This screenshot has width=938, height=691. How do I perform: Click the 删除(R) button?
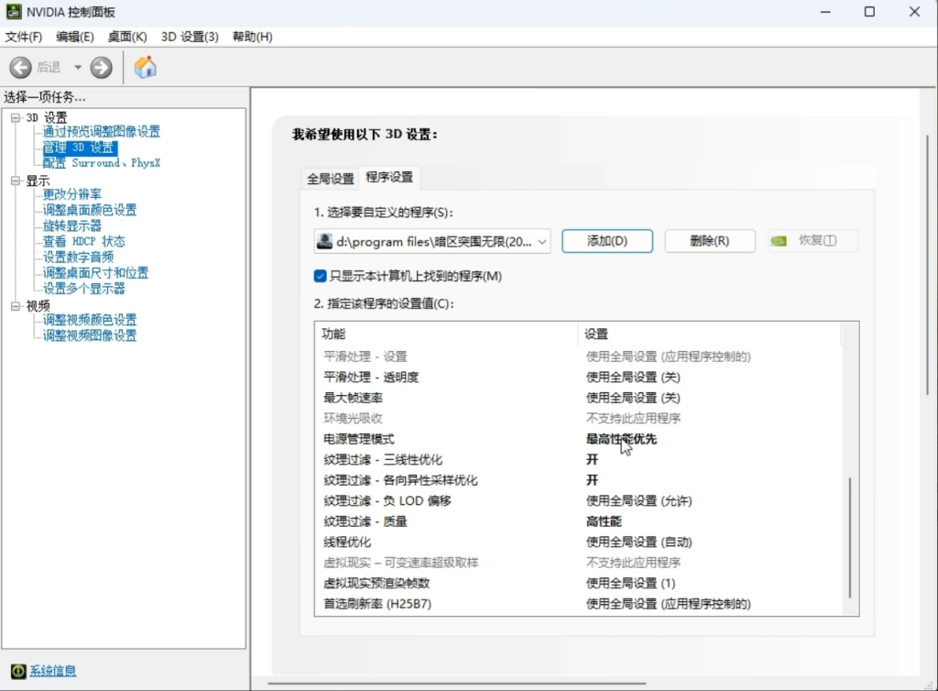pyautogui.click(x=710, y=241)
